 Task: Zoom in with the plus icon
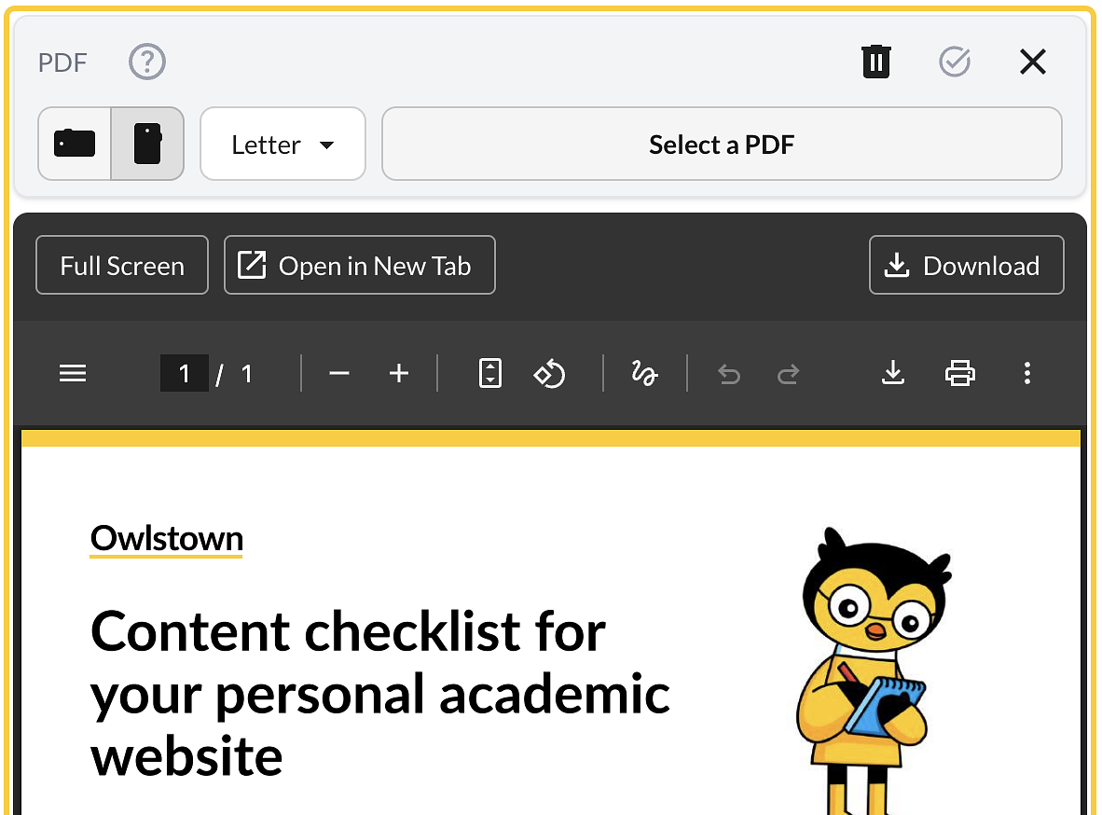(399, 374)
